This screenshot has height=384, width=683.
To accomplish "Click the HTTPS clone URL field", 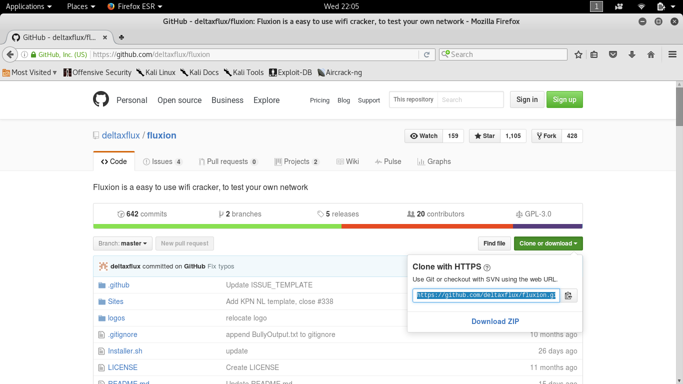I will [486, 295].
